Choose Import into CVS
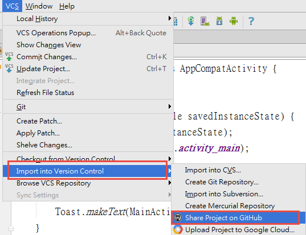This screenshot has width=306, height=235. tap(238, 170)
